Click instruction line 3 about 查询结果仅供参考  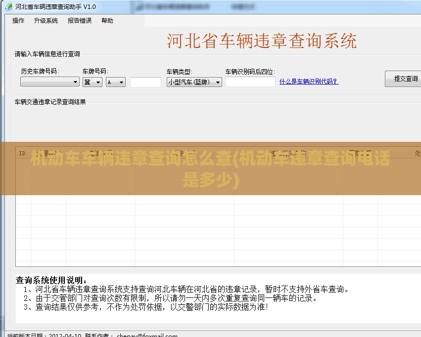pos(146,307)
